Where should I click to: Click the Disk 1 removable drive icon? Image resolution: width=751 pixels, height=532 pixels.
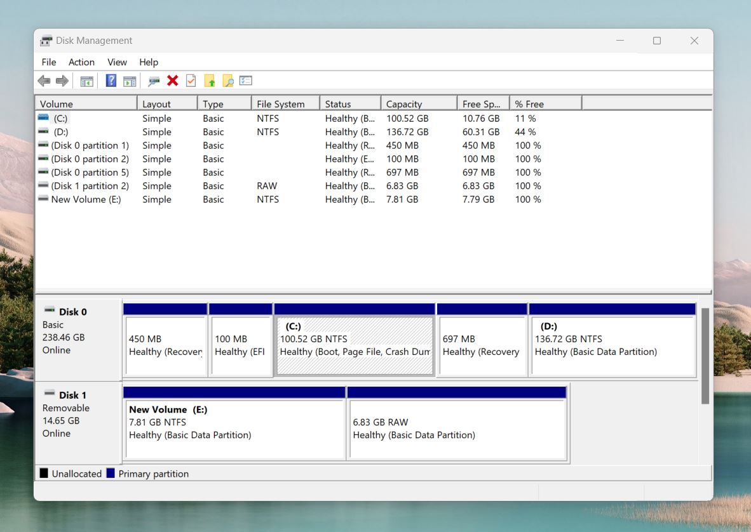[x=50, y=393]
